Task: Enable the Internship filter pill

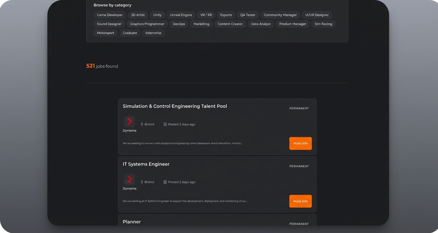Action: click(153, 33)
